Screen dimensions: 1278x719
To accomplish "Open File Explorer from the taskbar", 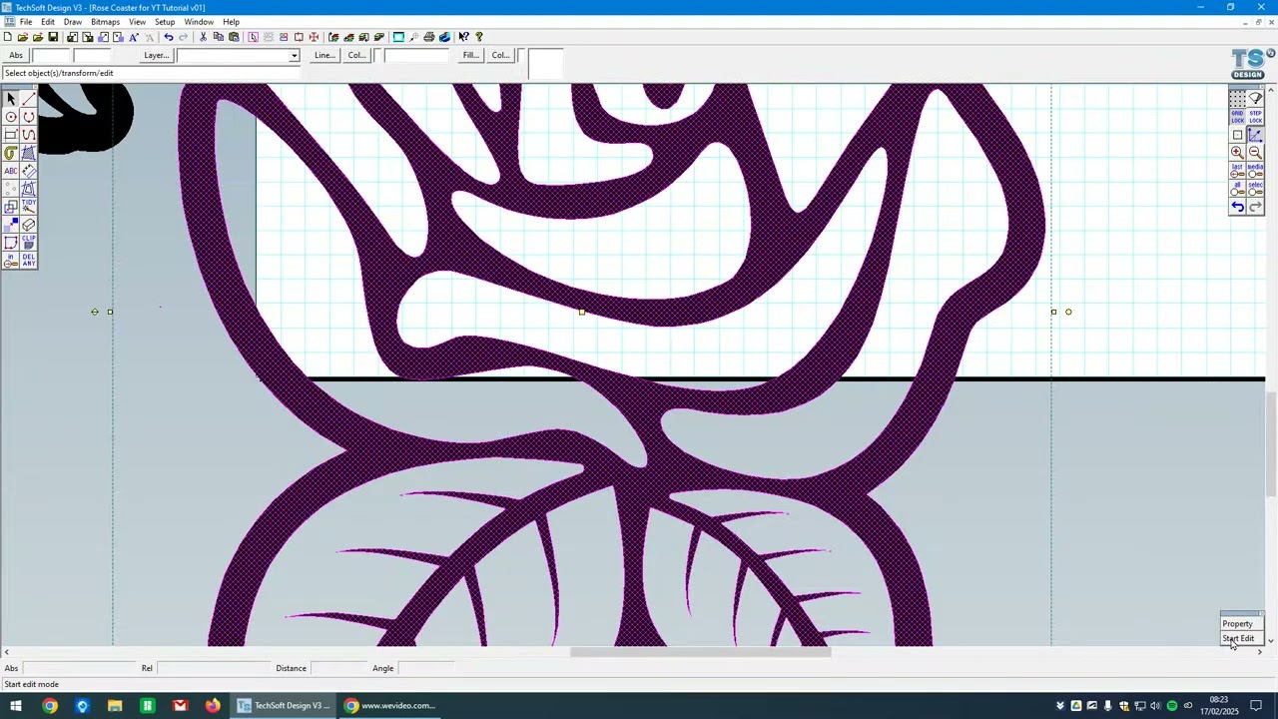I will coord(115,706).
